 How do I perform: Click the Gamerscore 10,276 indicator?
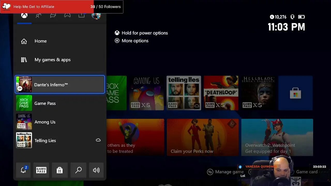(x=278, y=17)
